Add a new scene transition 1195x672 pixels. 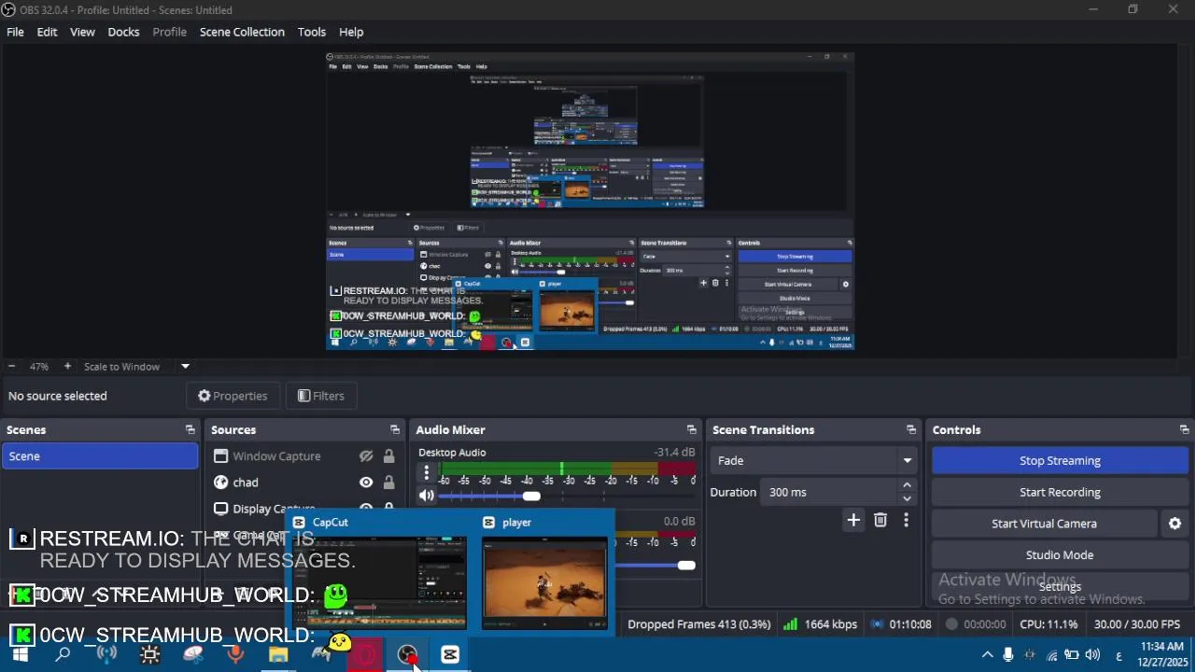pos(853,520)
